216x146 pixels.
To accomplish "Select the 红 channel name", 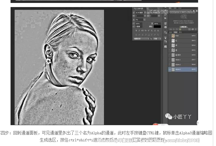I will click(176, 41).
